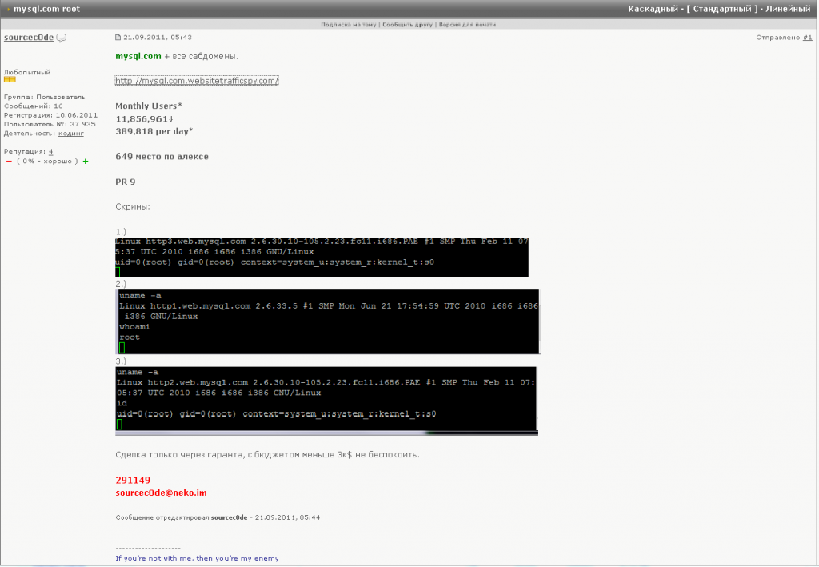View reputation details via the 4 link
Screen dimensions: 819x567
point(50,150)
